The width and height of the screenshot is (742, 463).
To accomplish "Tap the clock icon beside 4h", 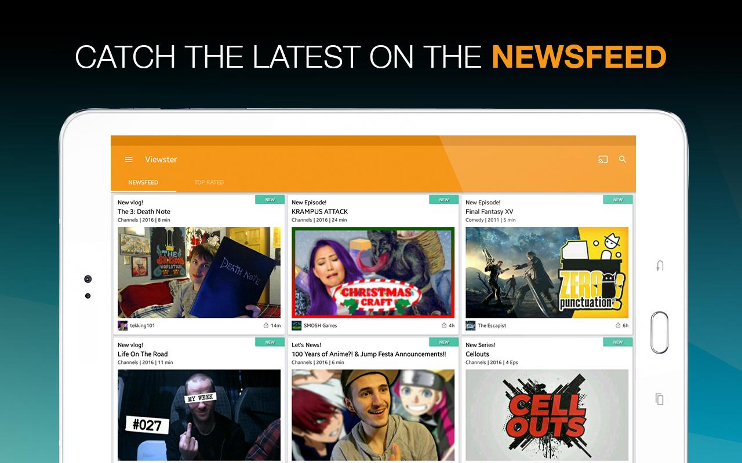I will [x=444, y=325].
